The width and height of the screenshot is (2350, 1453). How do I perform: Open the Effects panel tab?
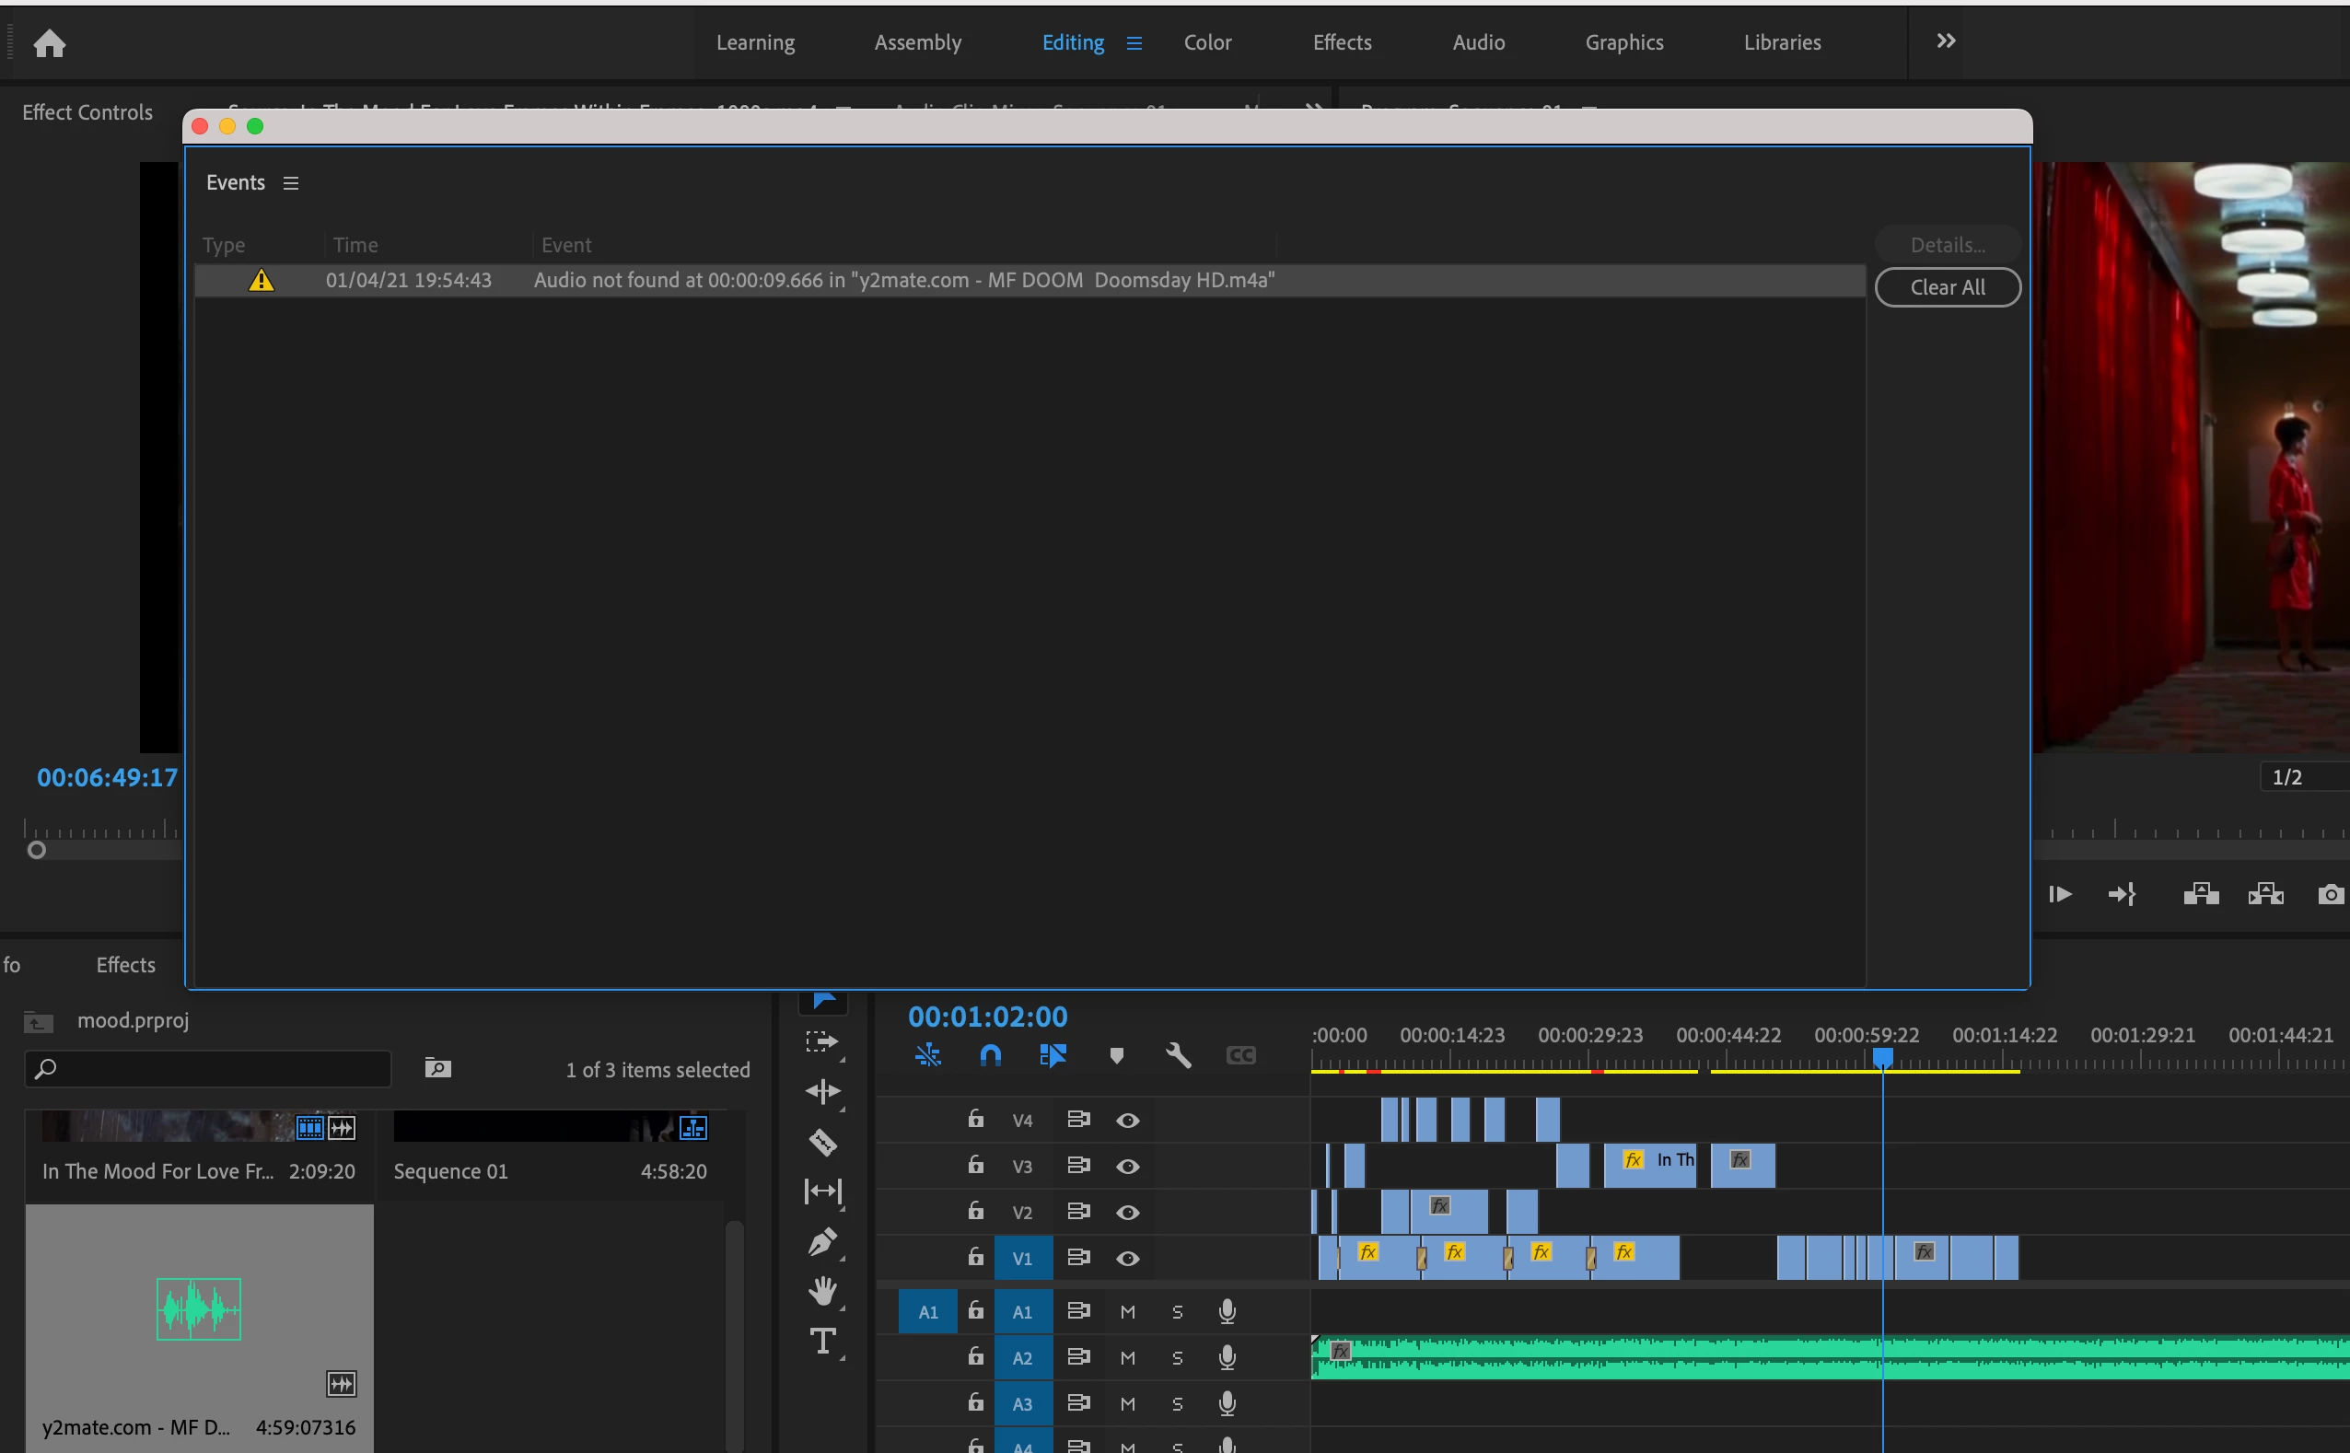tap(125, 965)
